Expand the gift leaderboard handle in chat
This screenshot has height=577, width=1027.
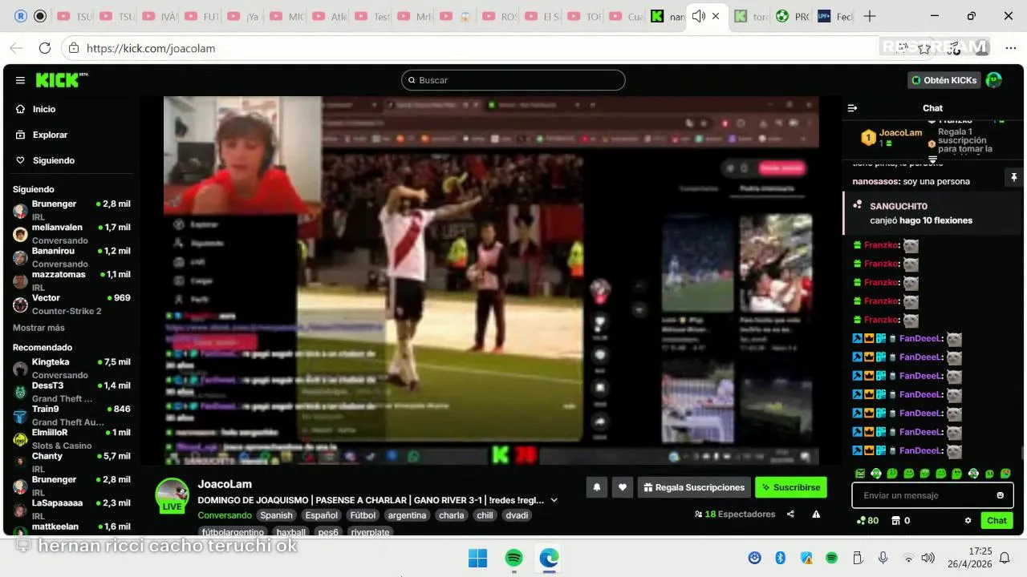932,159
